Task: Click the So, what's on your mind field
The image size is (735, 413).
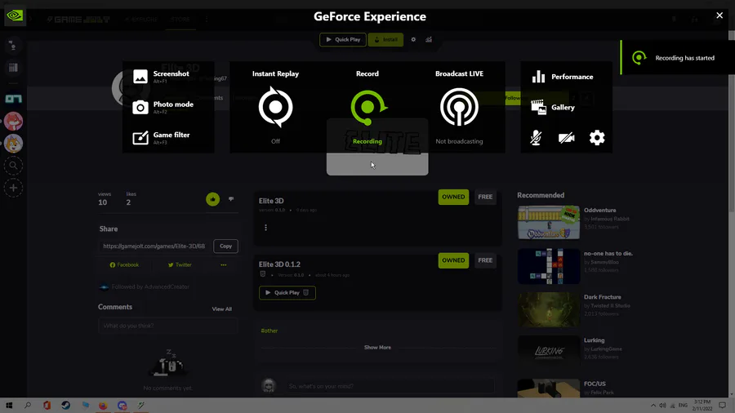Action: [x=390, y=386]
